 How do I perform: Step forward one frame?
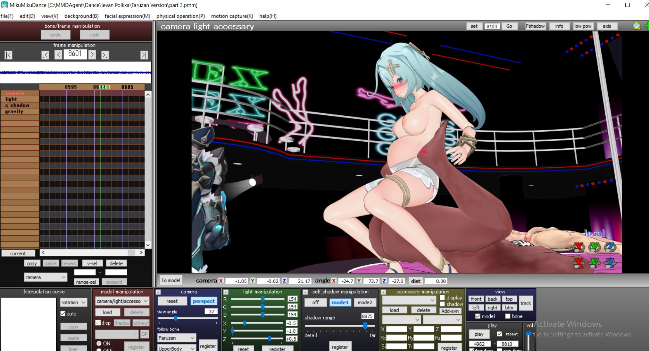pyautogui.click(x=92, y=55)
